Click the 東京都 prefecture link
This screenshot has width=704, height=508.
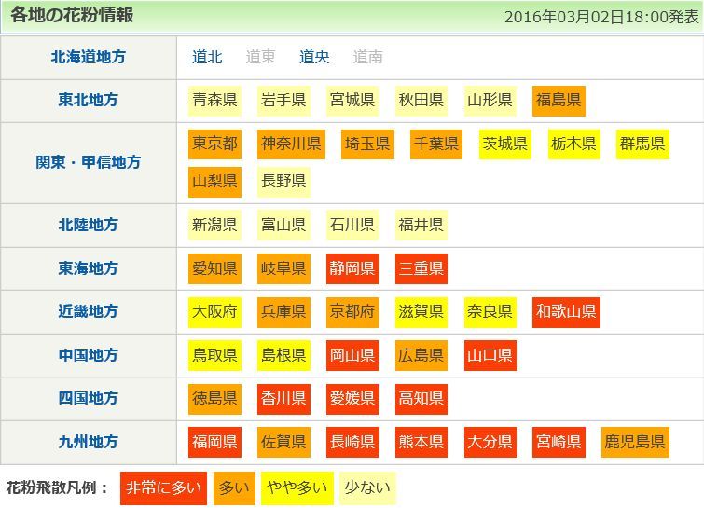tap(214, 144)
